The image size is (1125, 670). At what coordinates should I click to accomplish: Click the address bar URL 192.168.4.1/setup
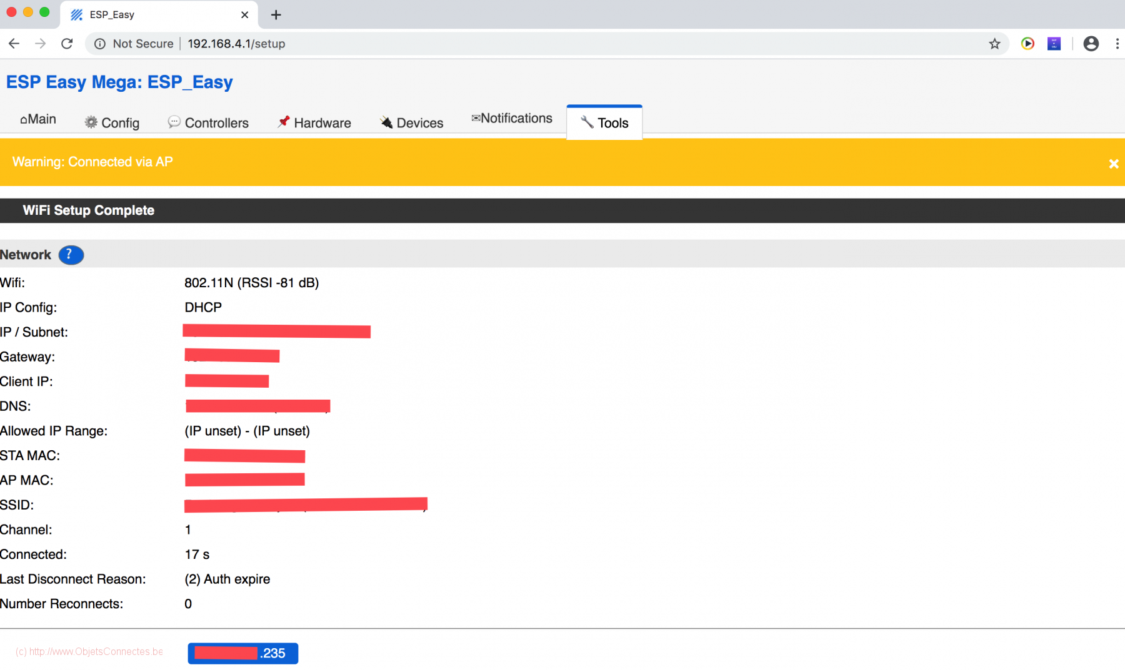coord(236,44)
